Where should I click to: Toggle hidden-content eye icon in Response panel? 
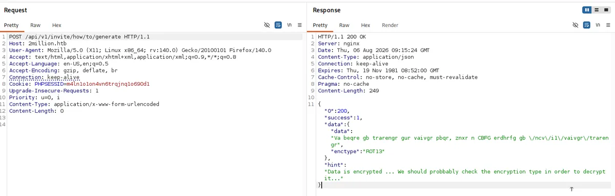(575, 25)
